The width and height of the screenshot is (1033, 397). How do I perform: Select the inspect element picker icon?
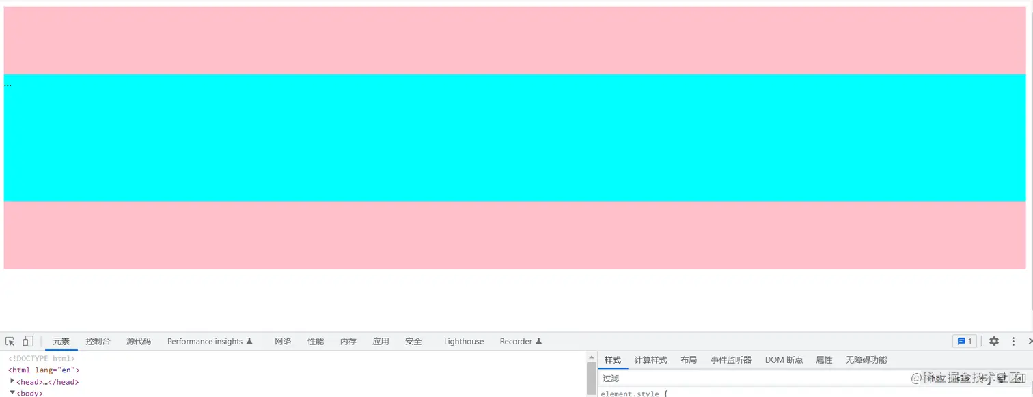pos(10,340)
